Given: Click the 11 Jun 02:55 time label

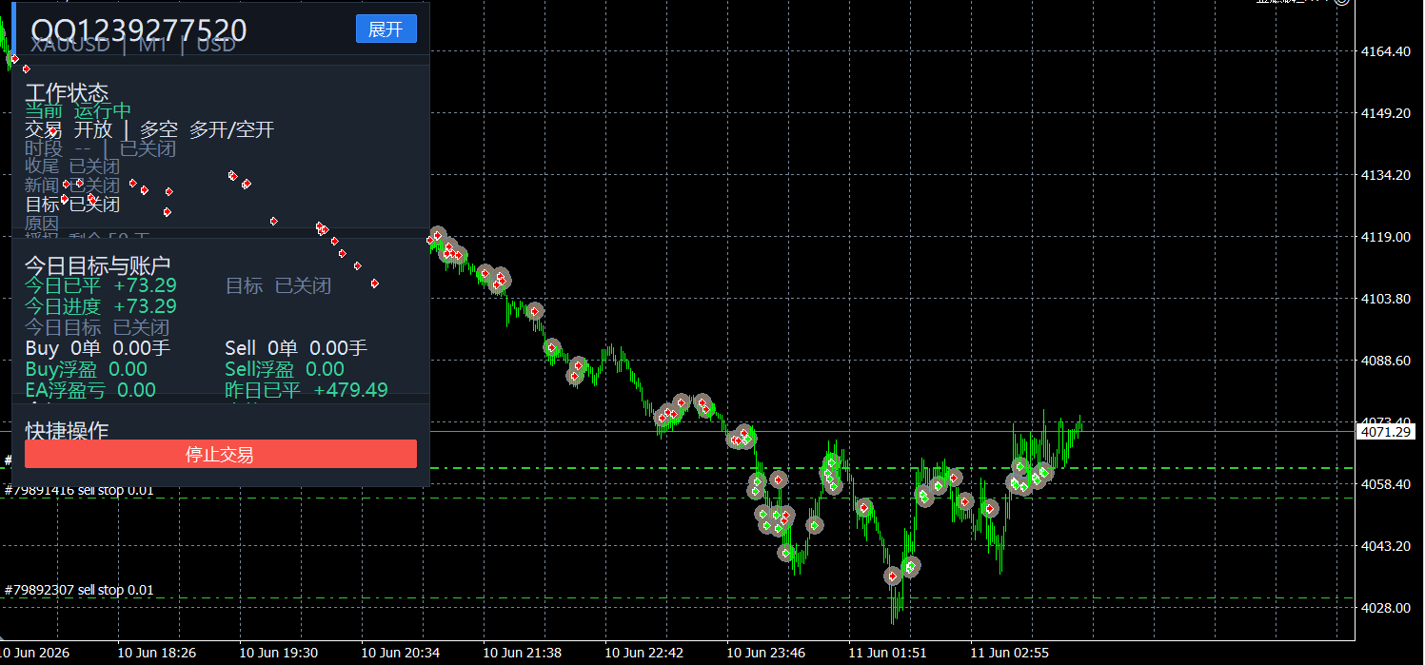Looking at the screenshot, I should click(1010, 654).
